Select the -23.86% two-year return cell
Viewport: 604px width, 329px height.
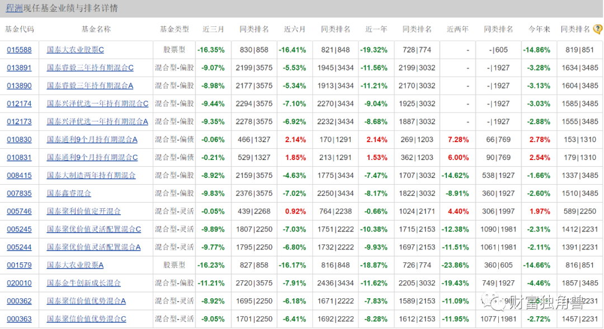click(455, 265)
